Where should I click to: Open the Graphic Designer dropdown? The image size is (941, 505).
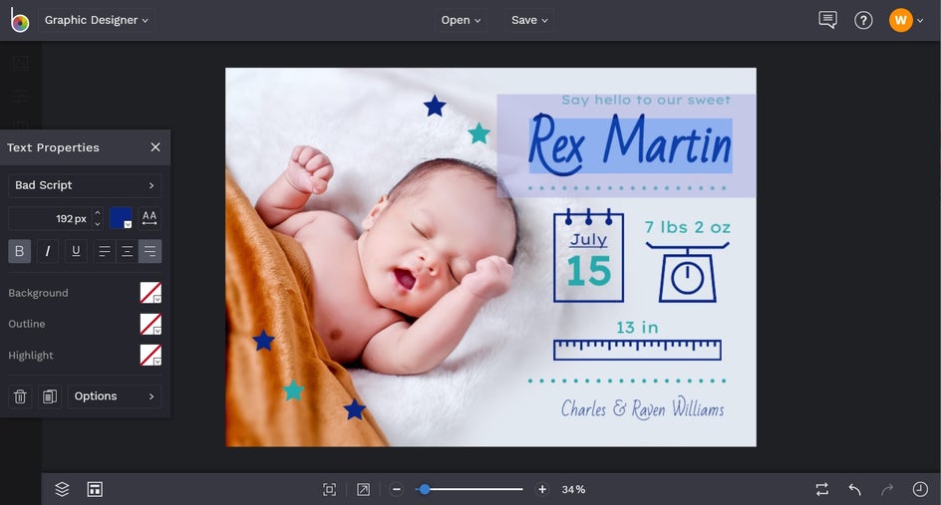[96, 20]
